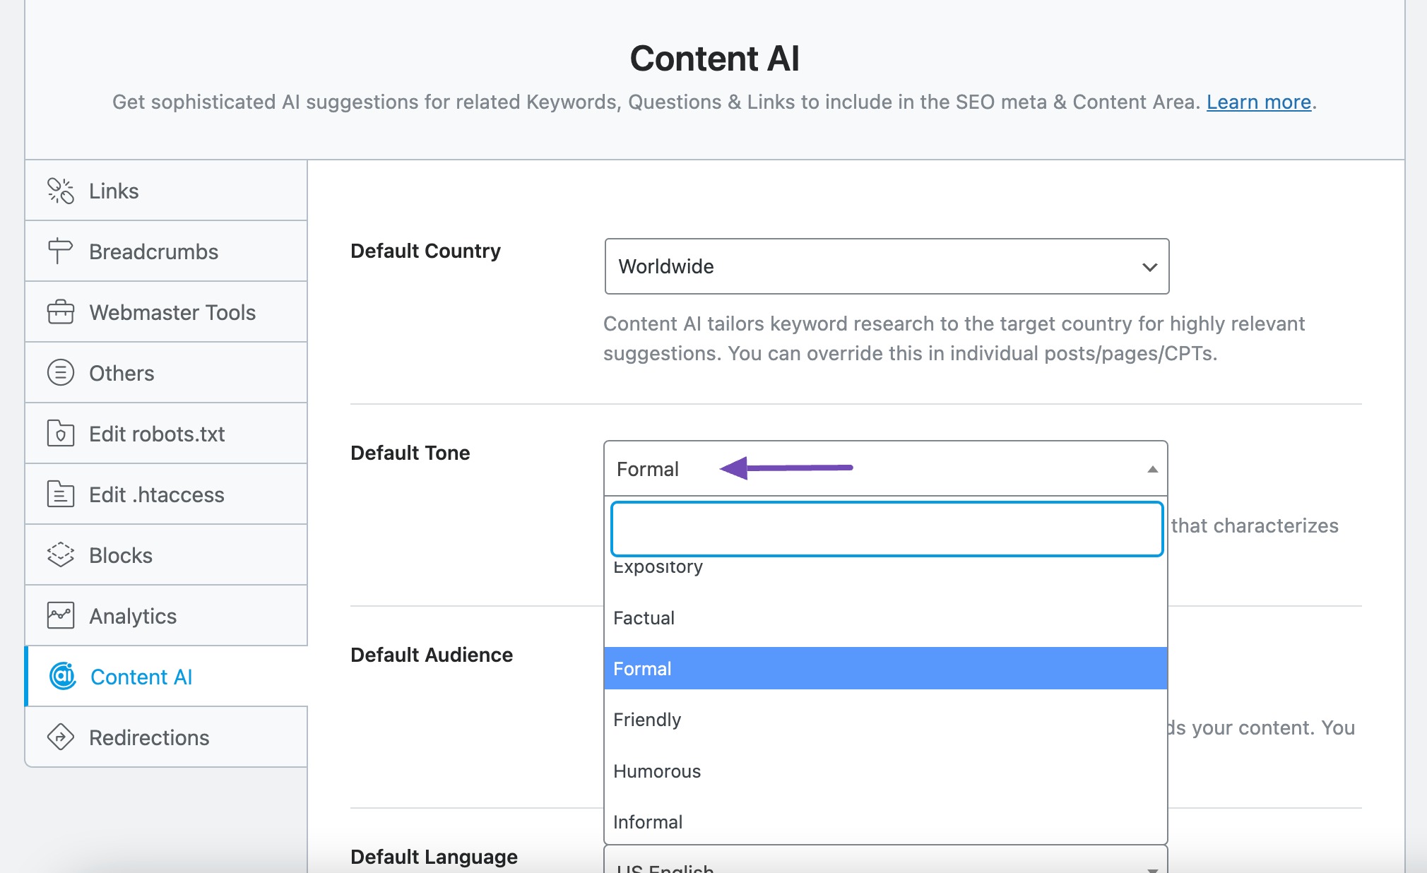Click Learn more link for Content AI
Image resolution: width=1427 pixels, height=873 pixels.
(x=1257, y=101)
